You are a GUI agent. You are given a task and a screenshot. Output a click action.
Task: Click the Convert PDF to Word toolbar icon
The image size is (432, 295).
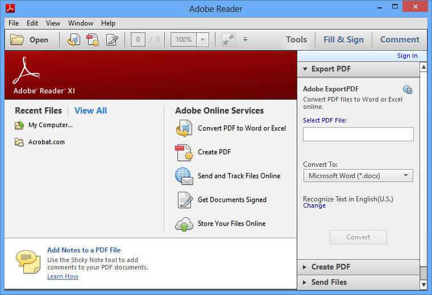[x=74, y=40]
